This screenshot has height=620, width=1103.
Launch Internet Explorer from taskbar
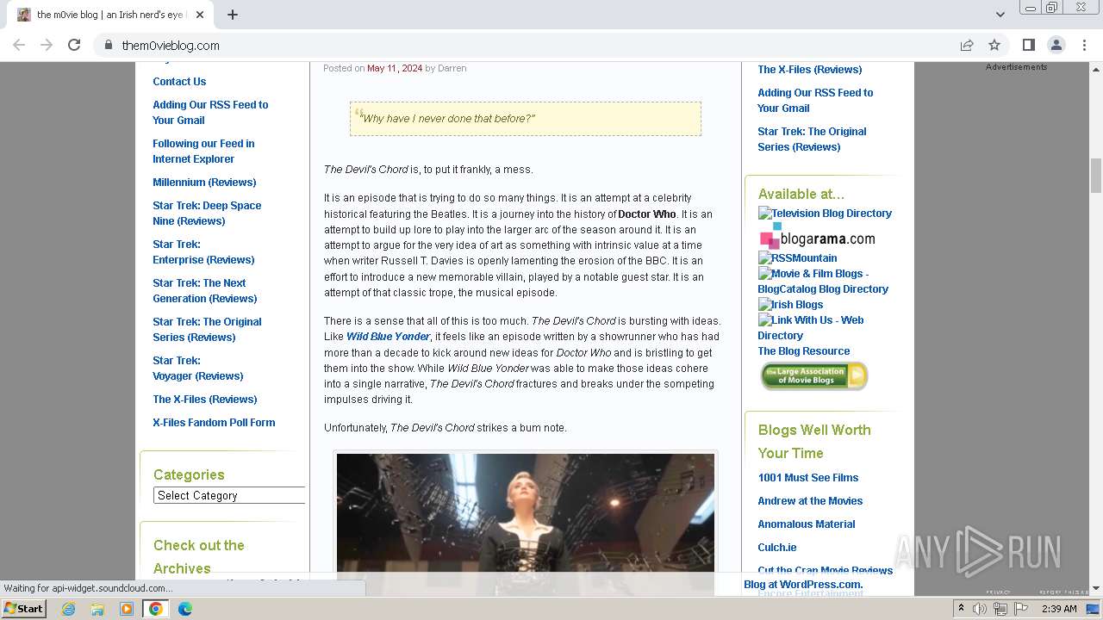pyautogui.click(x=68, y=609)
